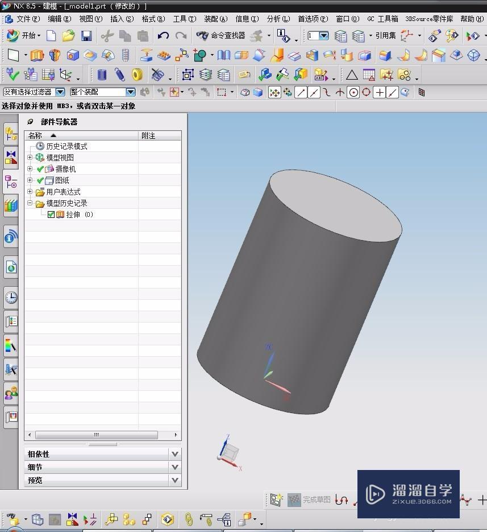Click the navigator horizontal scrollbar thumb
The width and height of the screenshot is (487, 532).
click(97, 435)
